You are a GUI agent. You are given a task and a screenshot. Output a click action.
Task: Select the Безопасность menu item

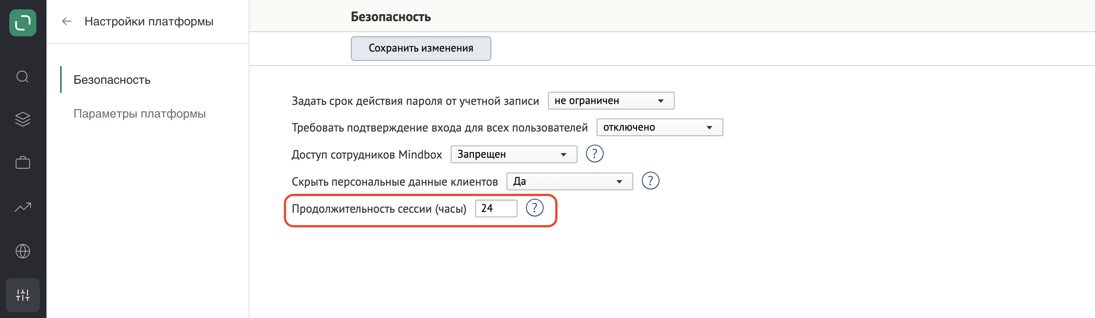click(112, 80)
